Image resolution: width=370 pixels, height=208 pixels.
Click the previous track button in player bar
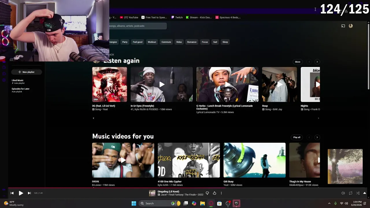tap(12, 193)
